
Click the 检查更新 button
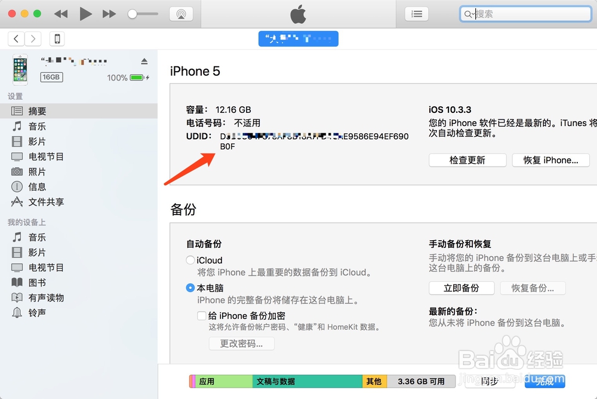click(x=467, y=160)
